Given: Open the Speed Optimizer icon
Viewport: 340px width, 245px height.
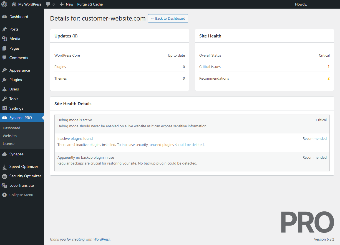Looking at the screenshot, I should (x=4, y=166).
